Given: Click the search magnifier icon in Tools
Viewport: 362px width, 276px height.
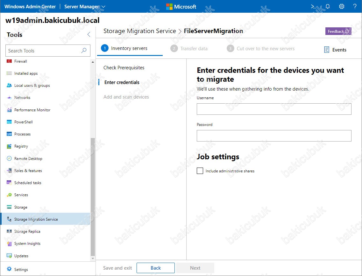Looking at the screenshot, I should coord(84,51).
